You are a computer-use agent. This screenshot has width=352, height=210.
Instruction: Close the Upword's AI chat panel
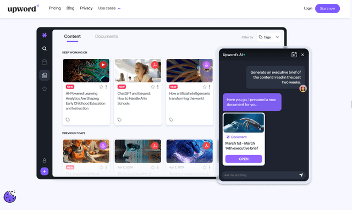click(302, 55)
